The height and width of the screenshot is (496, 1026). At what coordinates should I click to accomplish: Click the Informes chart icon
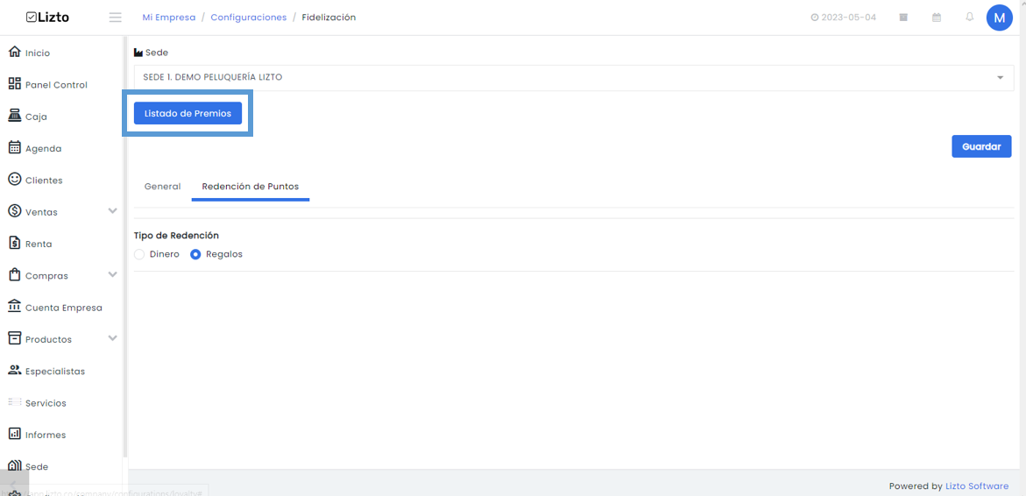click(x=14, y=434)
